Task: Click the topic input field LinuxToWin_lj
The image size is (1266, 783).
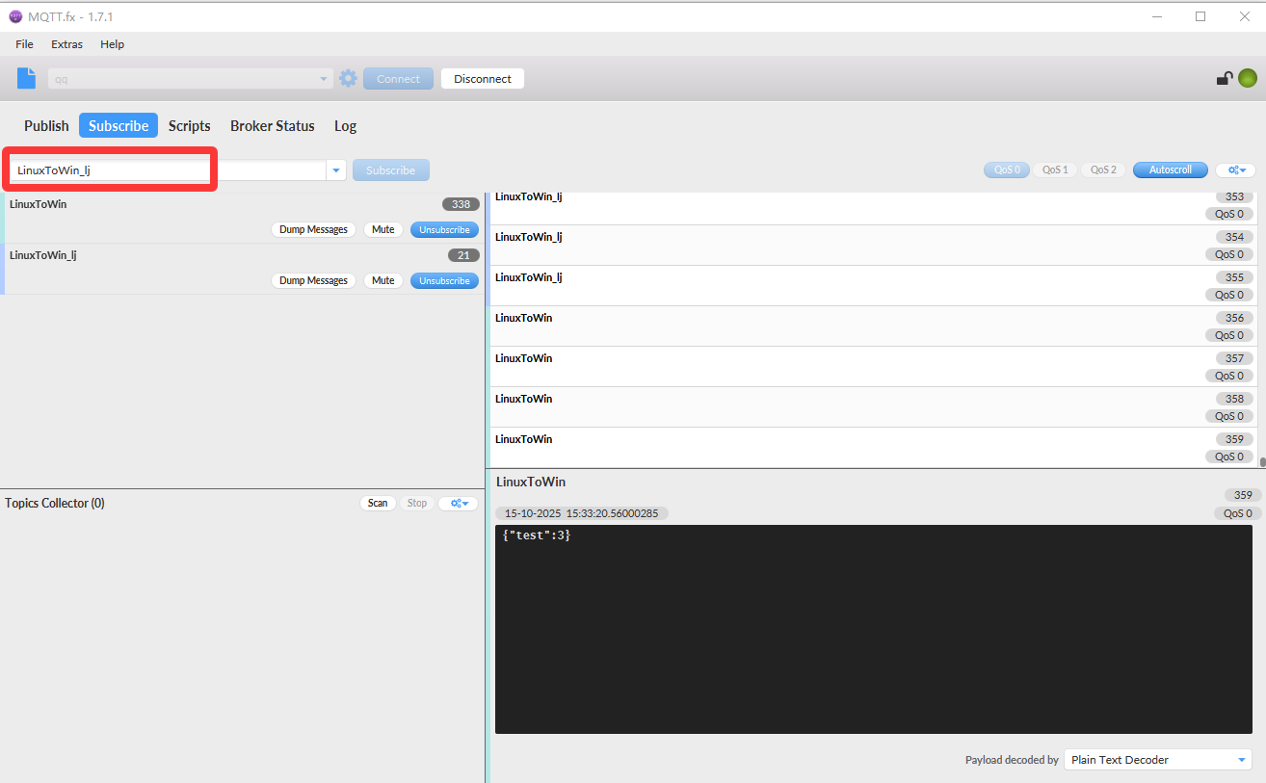Action: [x=169, y=170]
